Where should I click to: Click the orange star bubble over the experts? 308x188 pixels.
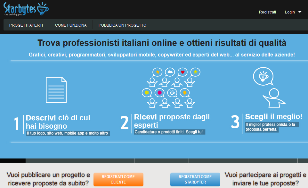tap(184, 93)
